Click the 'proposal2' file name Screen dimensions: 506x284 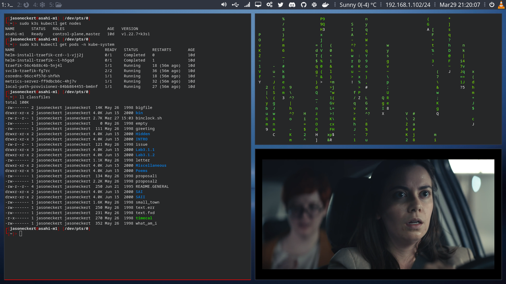[x=146, y=181]
